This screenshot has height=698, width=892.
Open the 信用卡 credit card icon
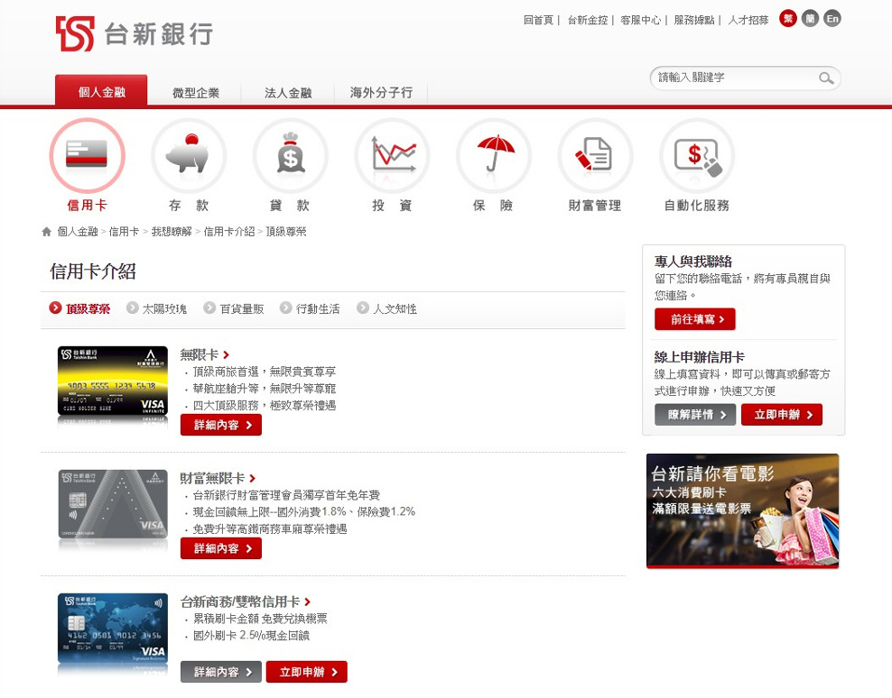click(x=87, y=155)
